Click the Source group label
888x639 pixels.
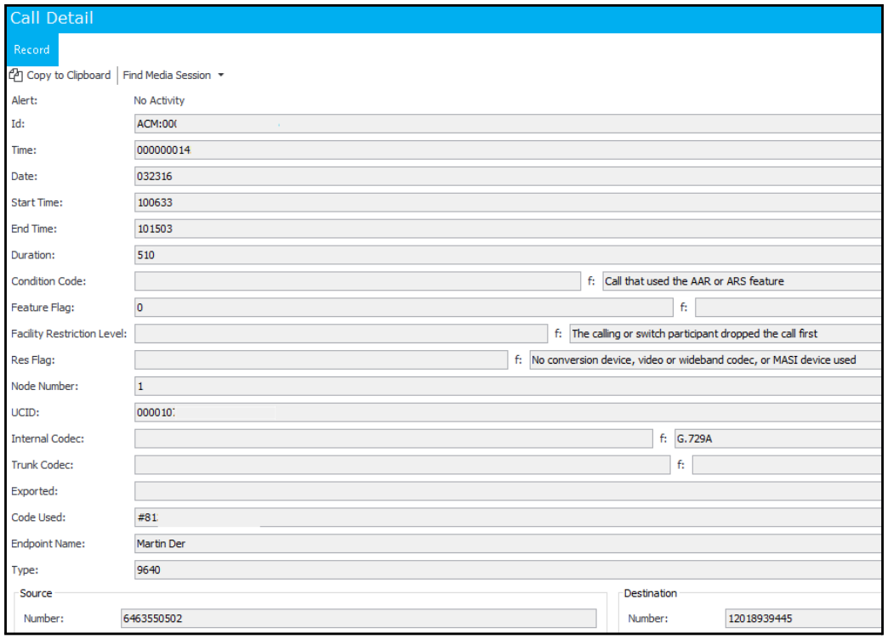pos(36,593)
